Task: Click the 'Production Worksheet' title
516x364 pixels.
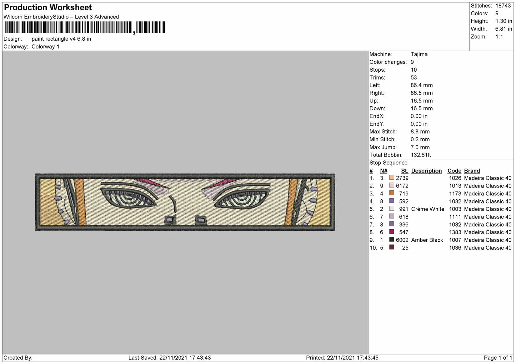Action: tap(48, 7)
